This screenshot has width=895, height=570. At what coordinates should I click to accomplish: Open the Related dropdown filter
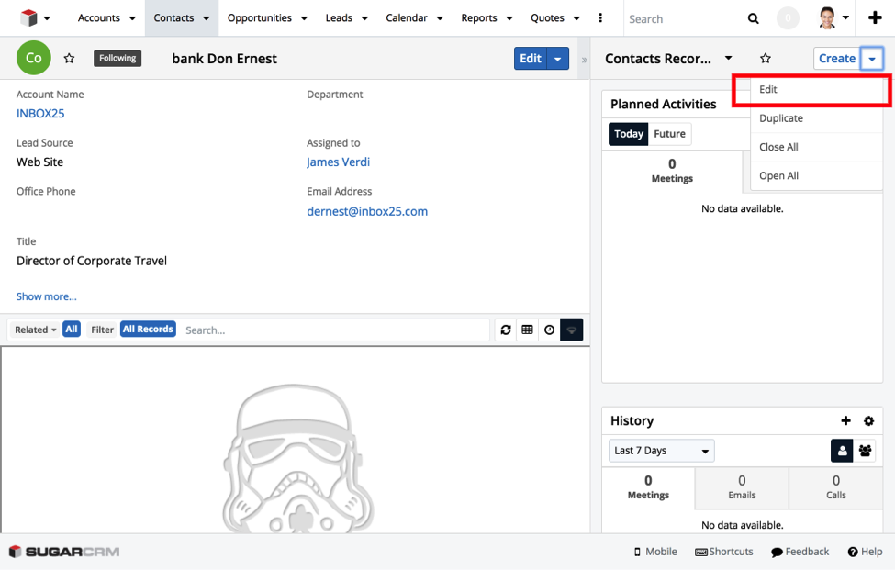click(36, 330)
